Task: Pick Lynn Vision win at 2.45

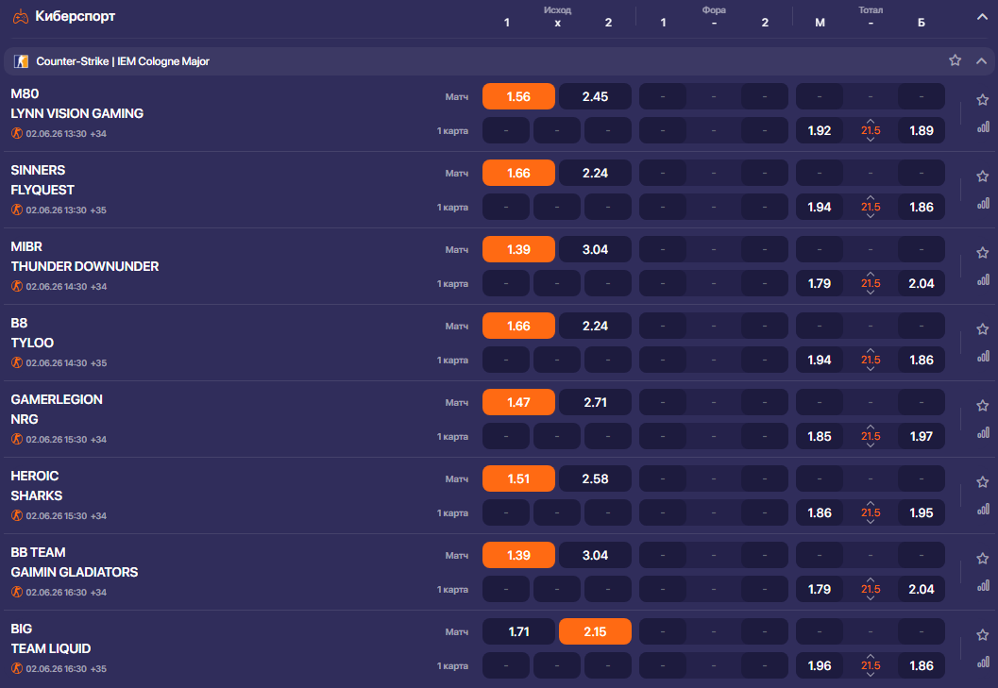Action: [595, 97]
